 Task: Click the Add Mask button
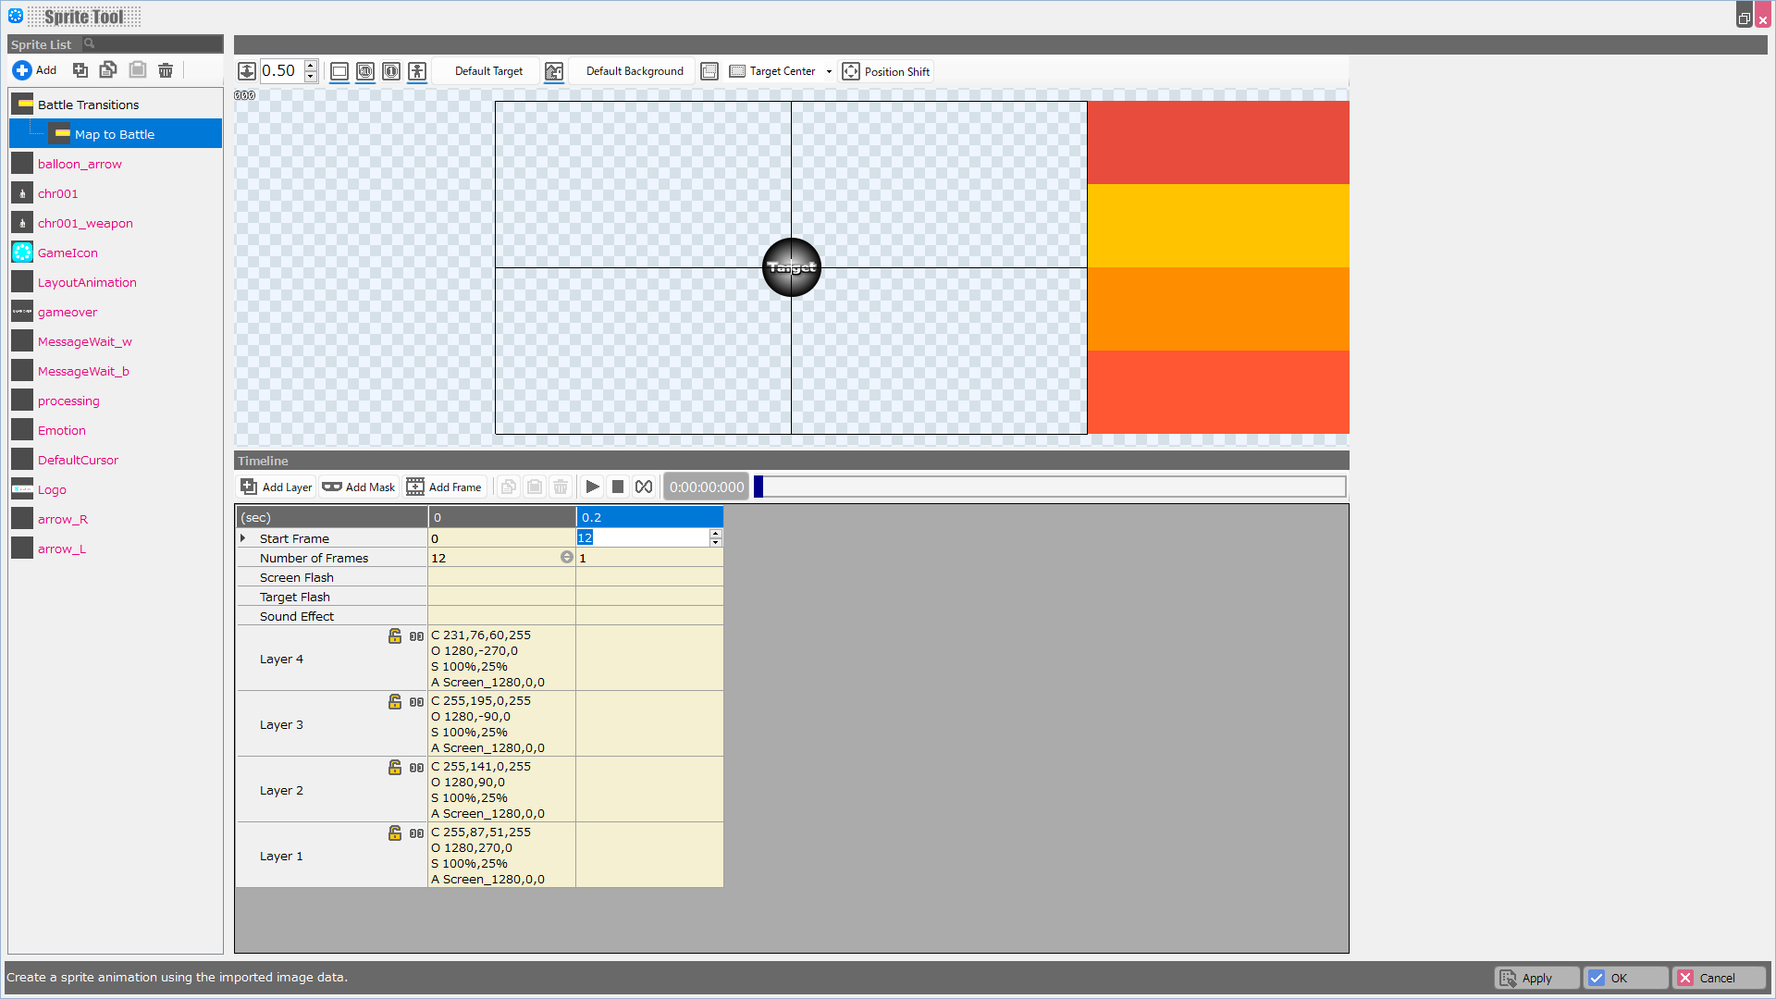[359, 487]
